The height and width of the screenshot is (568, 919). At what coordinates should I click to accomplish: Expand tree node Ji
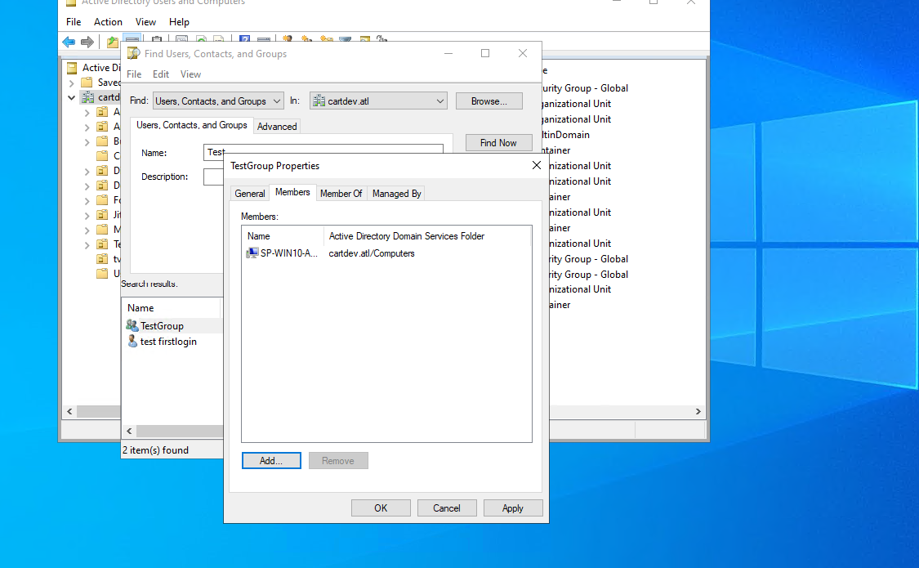pyautogui.click(x=87, y=215)
